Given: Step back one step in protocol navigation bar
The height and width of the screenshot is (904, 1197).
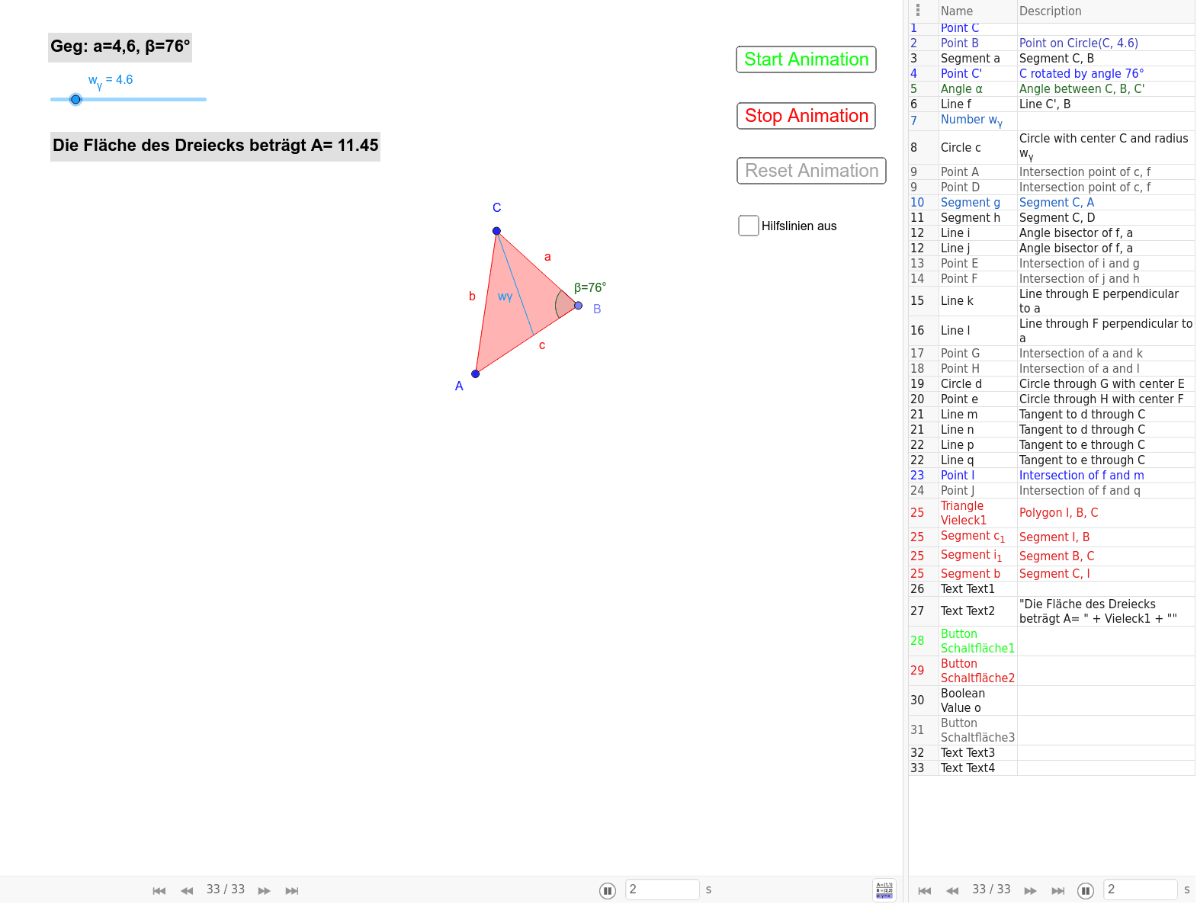Looking at the screenshot, I should 952,890.
